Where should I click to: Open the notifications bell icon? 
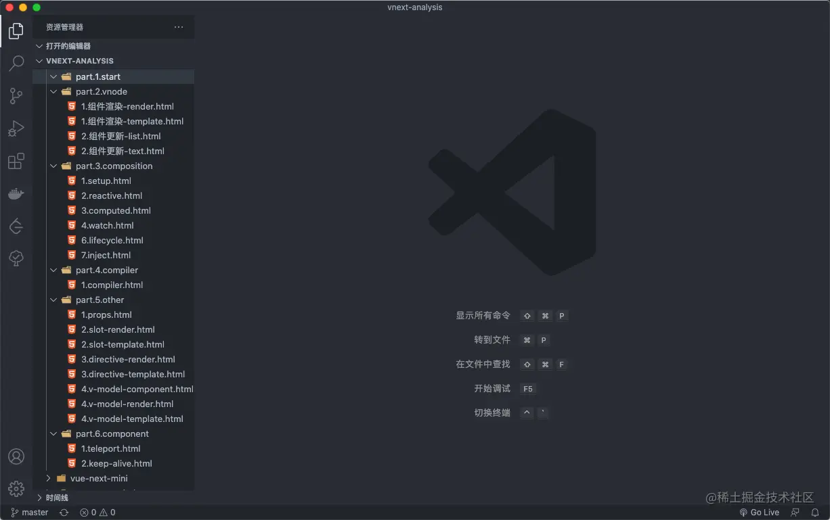(815, 513)
